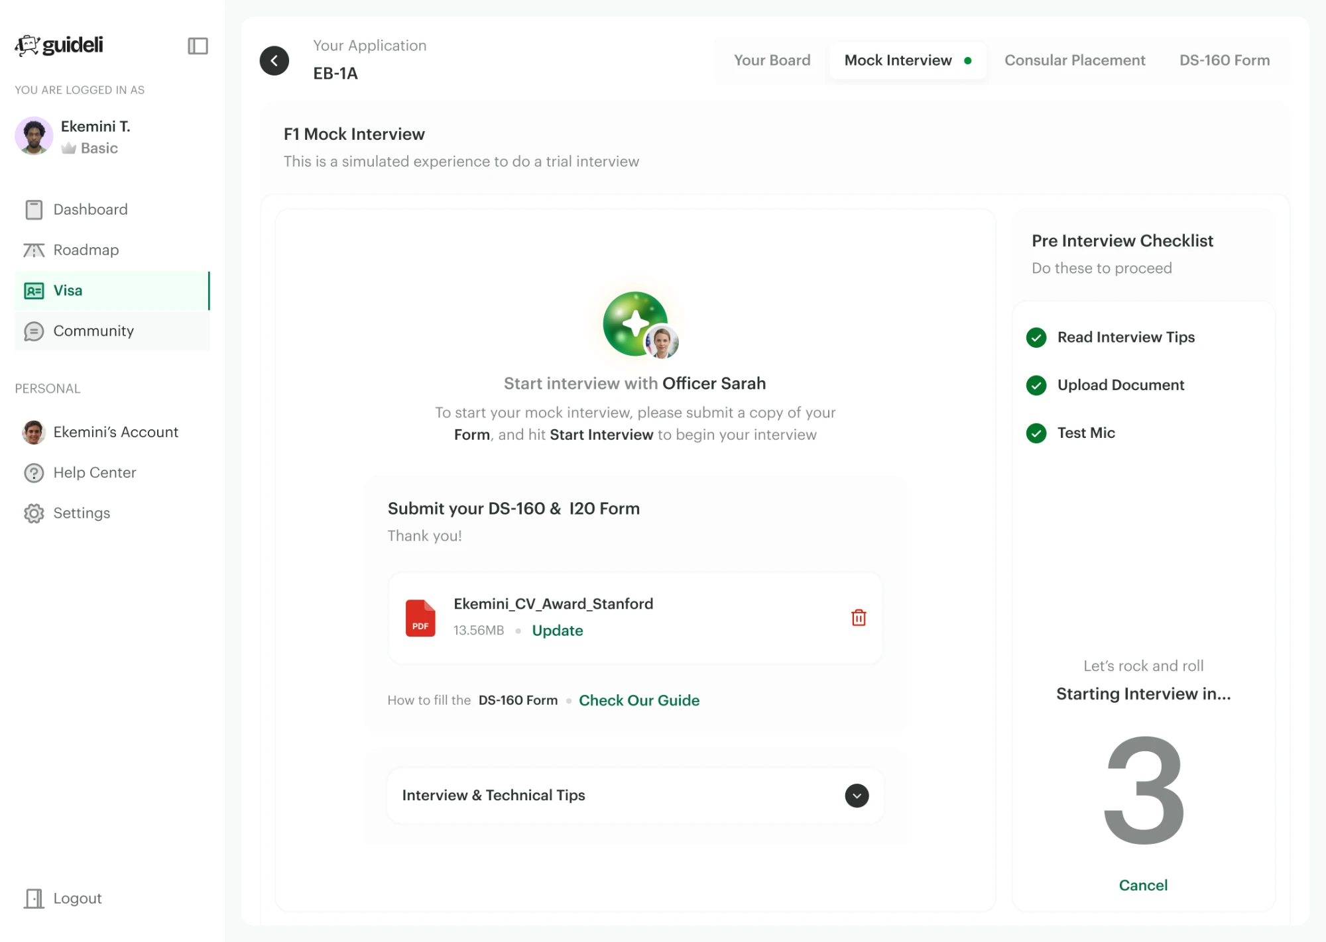Cancel the interview countdown

[1143, 885]
